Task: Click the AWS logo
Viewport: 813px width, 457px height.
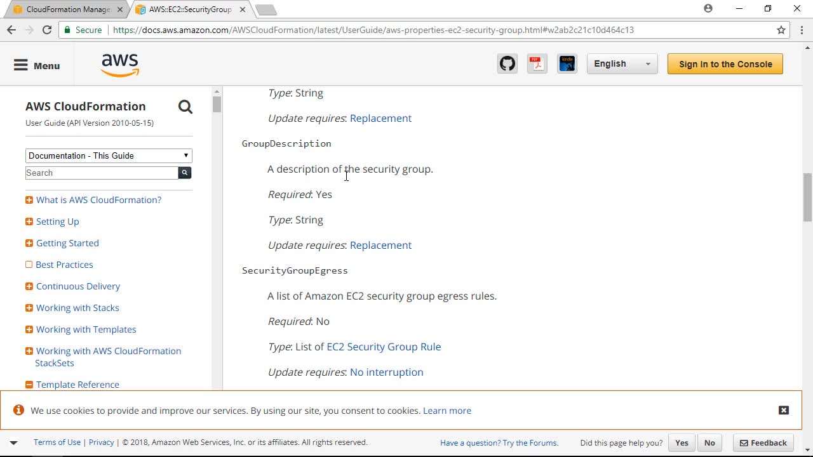Action: [x=120, y=65]
